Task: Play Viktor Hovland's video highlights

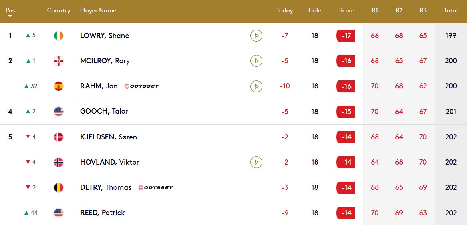Action: (x=256, y=162)
